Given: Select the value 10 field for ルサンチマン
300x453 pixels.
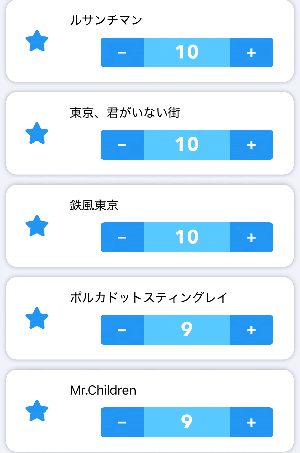Looking at the screenshot, I should point(187,52).
